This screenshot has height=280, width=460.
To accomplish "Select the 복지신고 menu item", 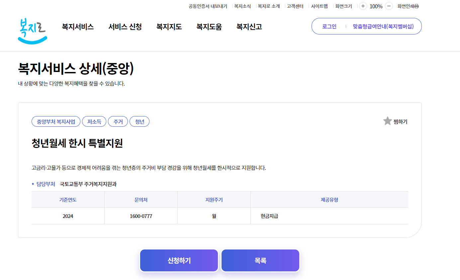I will [248, 27].
